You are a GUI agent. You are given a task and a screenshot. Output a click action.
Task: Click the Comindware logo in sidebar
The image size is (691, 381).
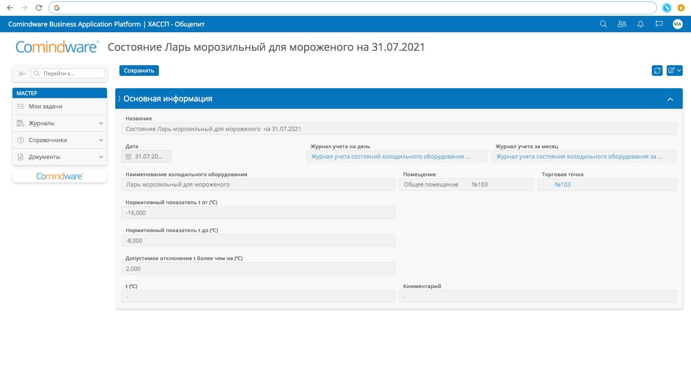(60, 176)
